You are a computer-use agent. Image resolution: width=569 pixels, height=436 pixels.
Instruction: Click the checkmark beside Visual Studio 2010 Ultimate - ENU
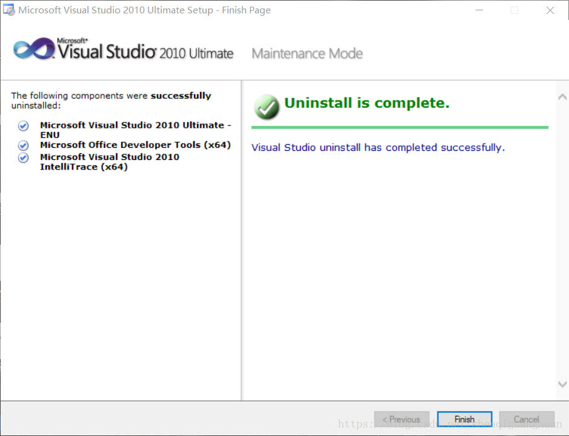23,126
